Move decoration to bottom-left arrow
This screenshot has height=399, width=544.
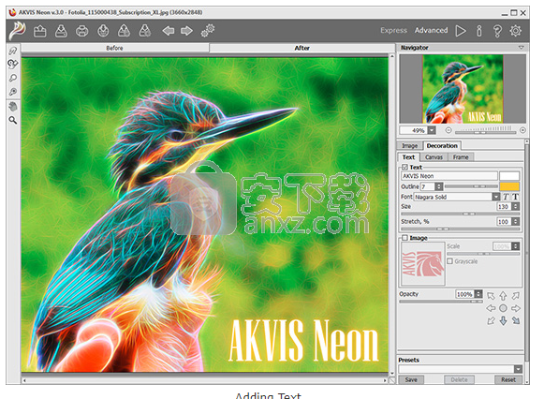pos(491,321)
